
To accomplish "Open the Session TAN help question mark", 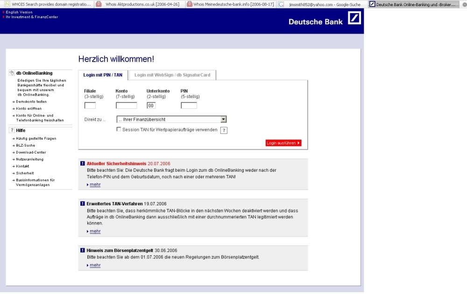I will [x=224, y=130].
